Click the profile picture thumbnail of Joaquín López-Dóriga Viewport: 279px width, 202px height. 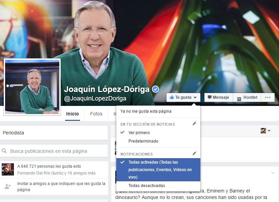pos(32,87)
